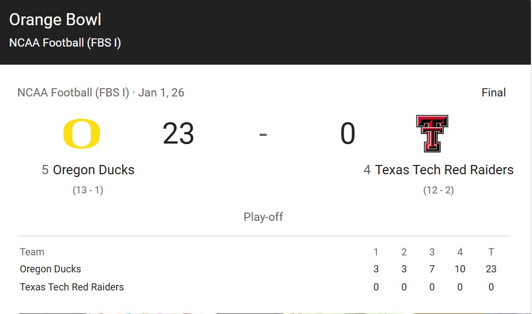The height and width of the screenshot is (314, 532).
Task: Click Oregon's total 23 in table
Action: click(491, 269)
